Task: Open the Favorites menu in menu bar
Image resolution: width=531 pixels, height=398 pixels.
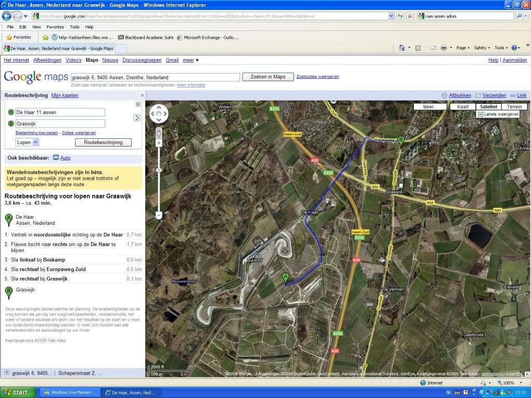Action: (x=55, y=27)
